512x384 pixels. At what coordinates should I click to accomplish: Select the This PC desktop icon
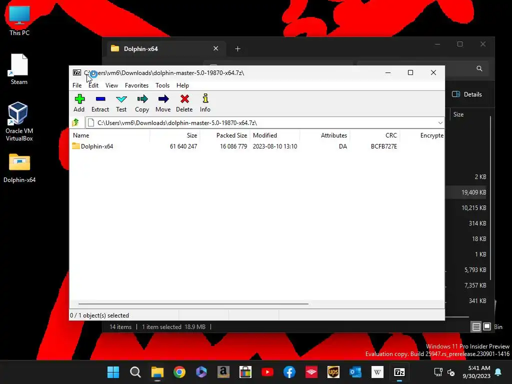[x=19, y=21]
